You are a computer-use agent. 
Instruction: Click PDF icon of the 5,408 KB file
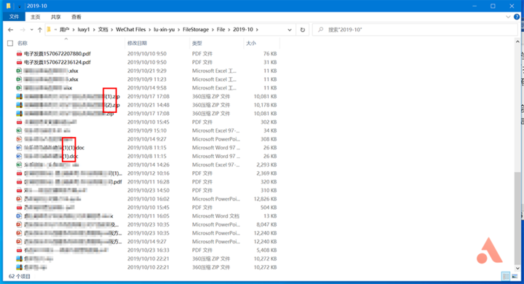click(19, 250)
